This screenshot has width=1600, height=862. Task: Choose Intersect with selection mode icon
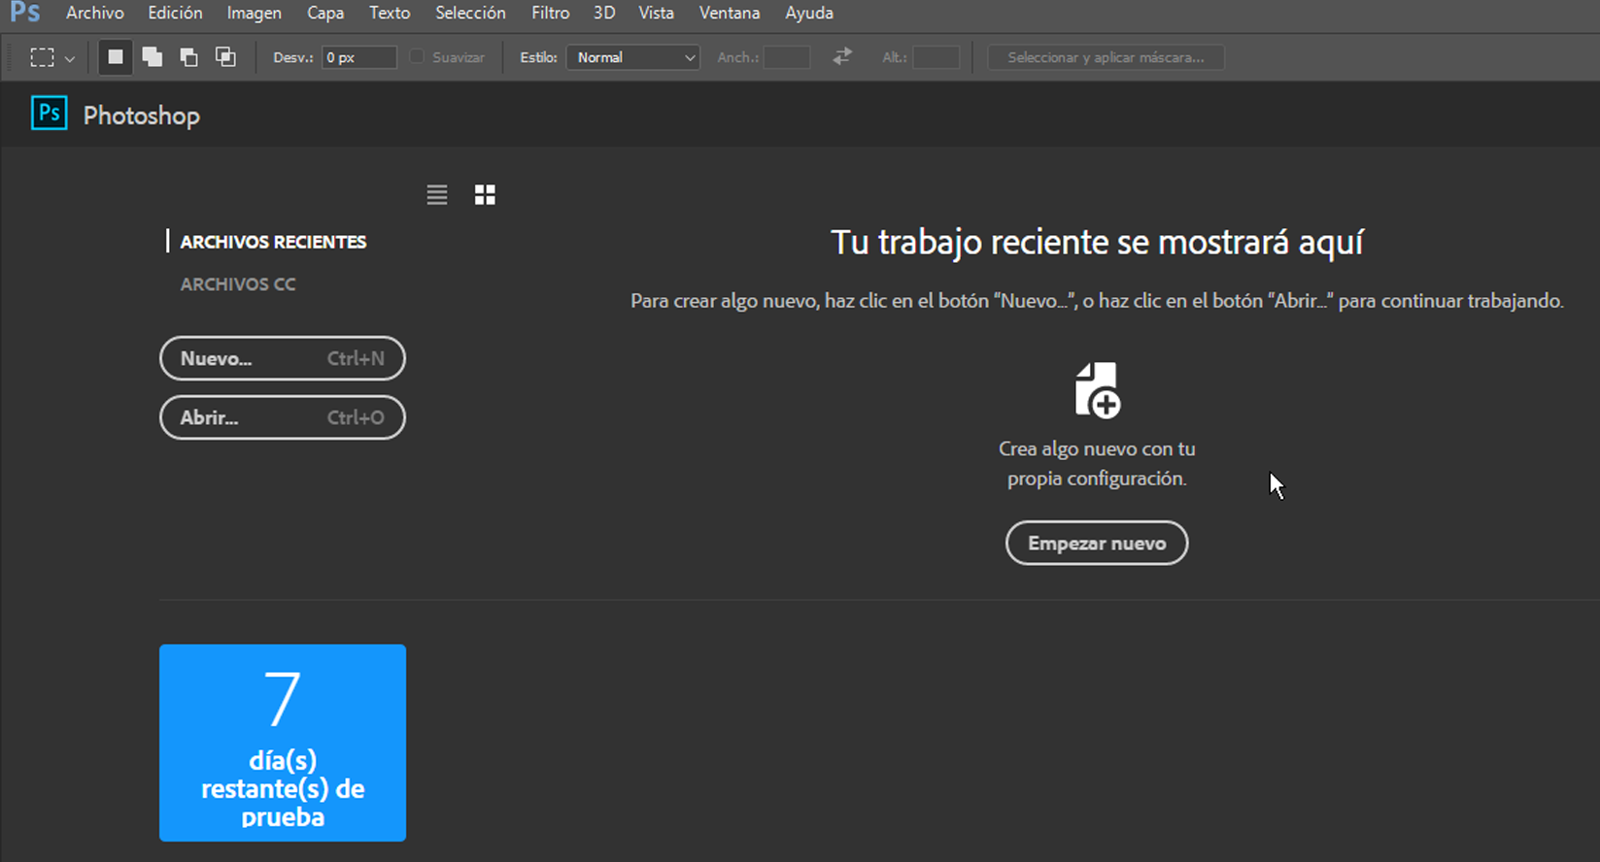225,57
